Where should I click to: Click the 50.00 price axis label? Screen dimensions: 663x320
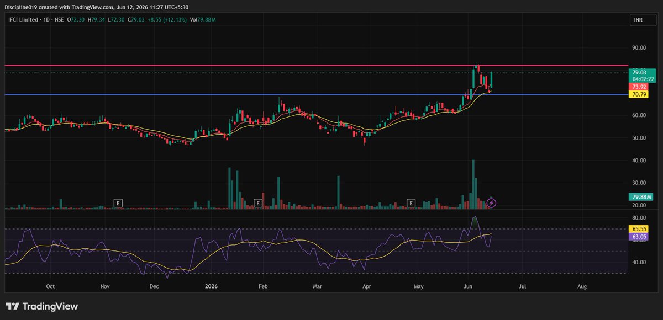(x=639, y=138)
